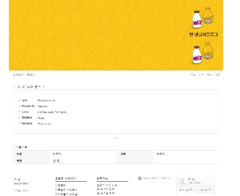Click the upper milk bottle image

tap(197, 20)
